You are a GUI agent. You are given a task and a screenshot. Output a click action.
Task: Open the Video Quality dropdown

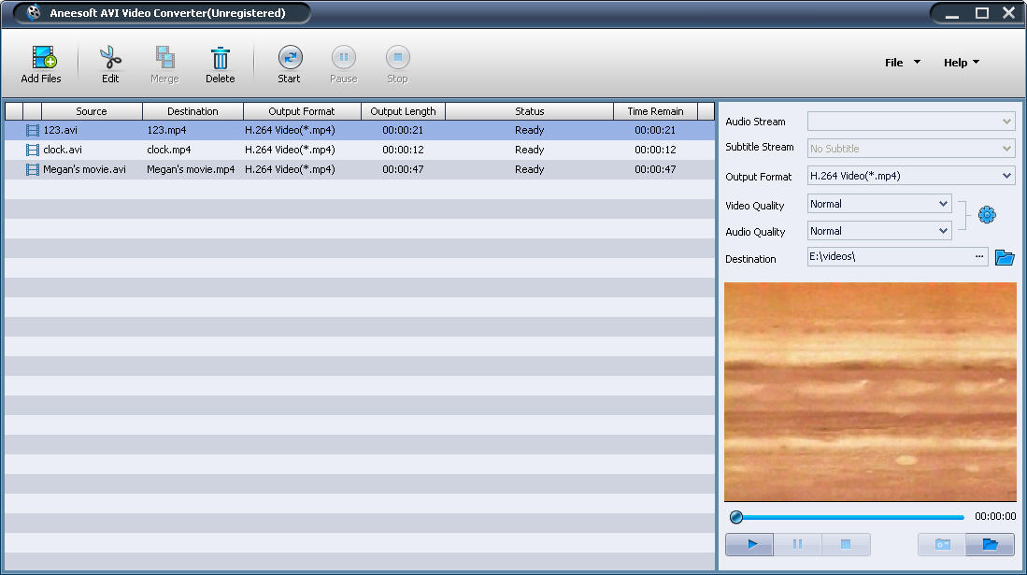[879, 204]
